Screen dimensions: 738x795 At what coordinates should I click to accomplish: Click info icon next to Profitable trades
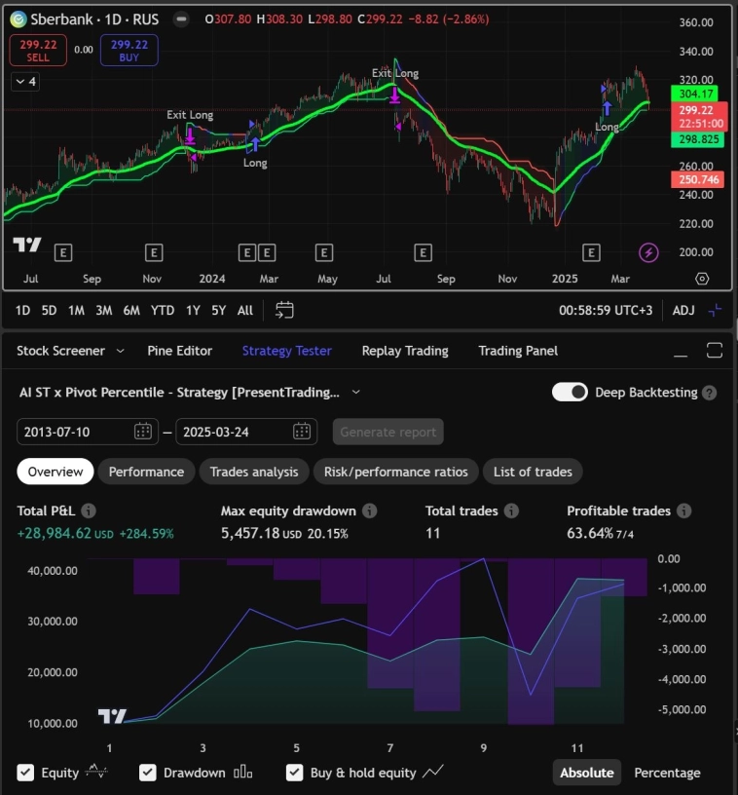pos(684,511)
